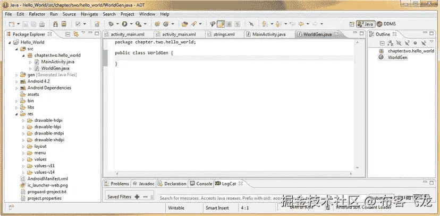Image resolution: width=440 pixels, height=216 pixels.
Task: Toggle Block Selection mode button
Action: (229, 24)
